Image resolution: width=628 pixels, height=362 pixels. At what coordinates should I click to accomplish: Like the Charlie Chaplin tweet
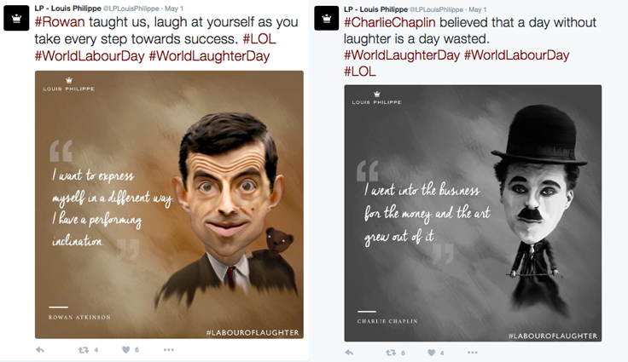click(x=432, y=353)
